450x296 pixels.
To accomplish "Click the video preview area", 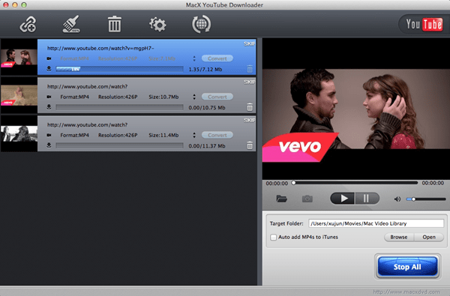I will 355,109.
